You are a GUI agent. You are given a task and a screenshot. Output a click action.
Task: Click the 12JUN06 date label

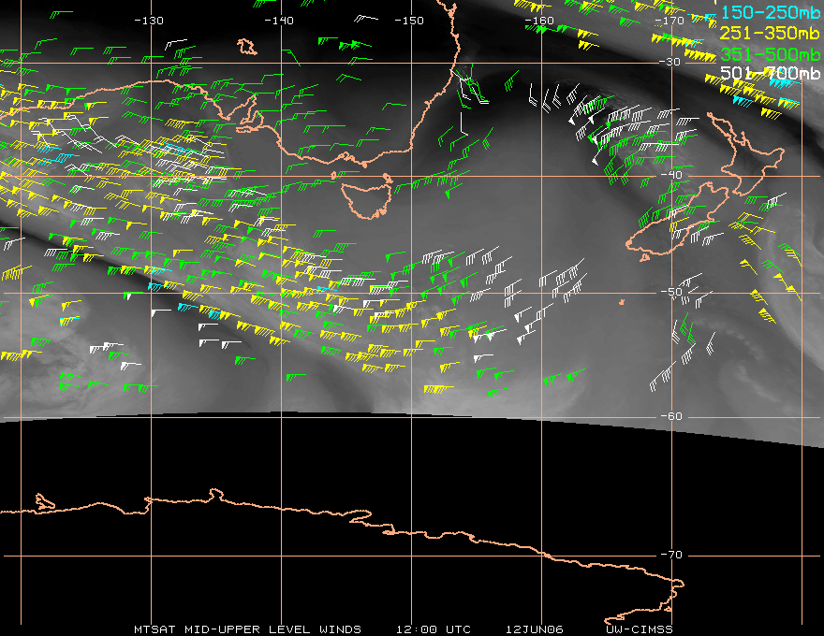coord(535,629)
